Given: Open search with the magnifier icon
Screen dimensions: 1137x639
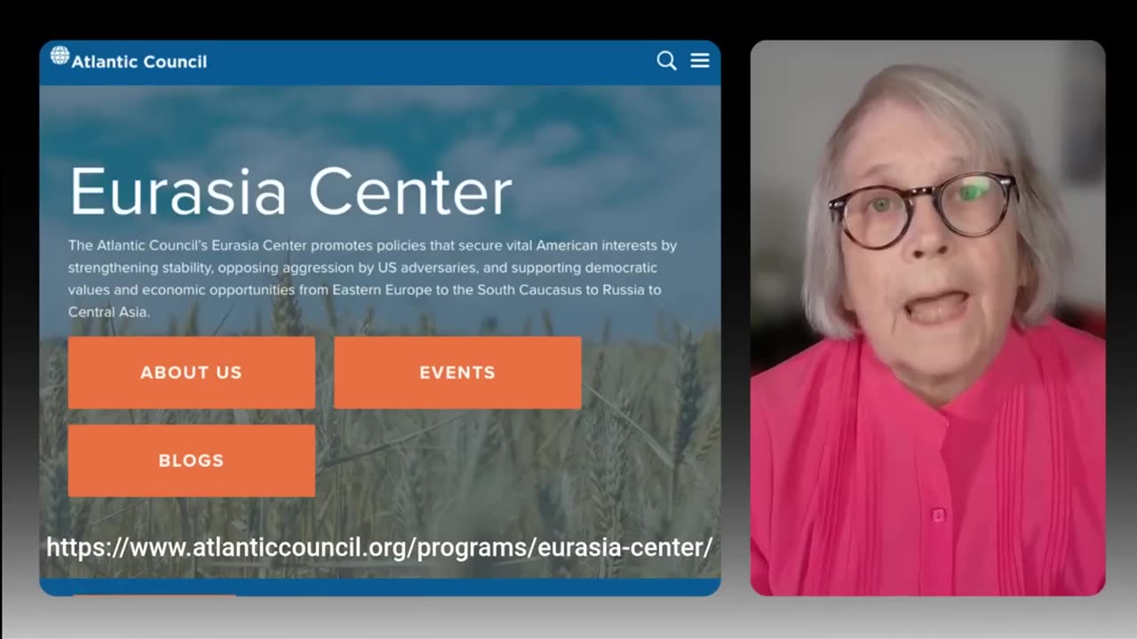Looking at the screenshot, I should (x=666, y=60).
